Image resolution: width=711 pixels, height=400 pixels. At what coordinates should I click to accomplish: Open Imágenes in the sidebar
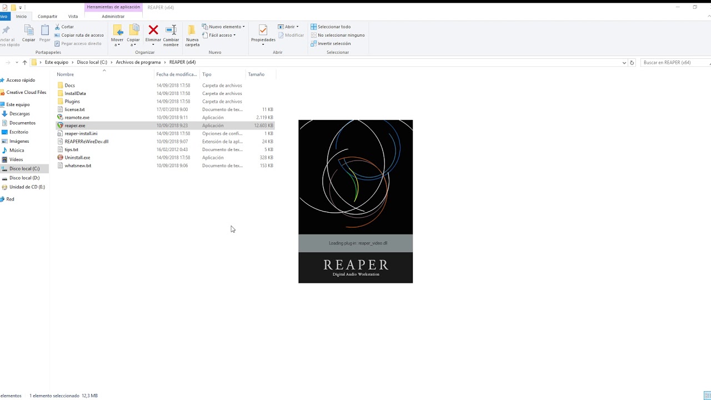[x=19, y=141]
